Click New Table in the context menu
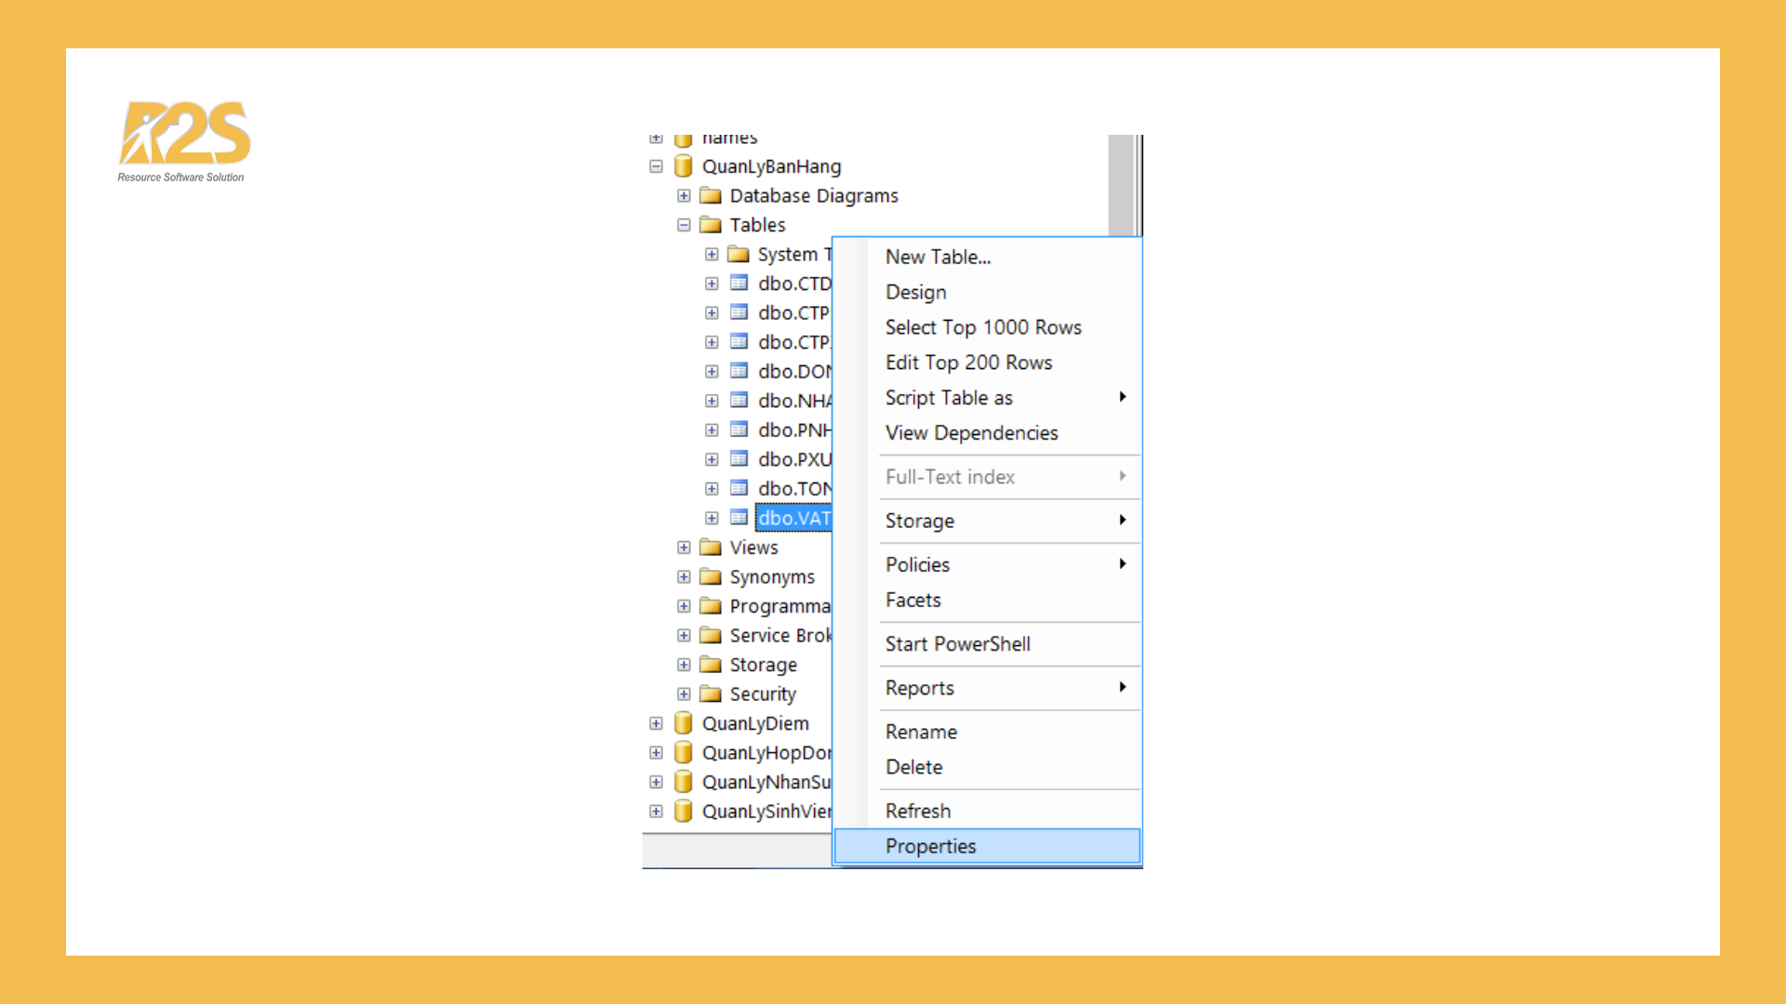Image resolution: width=1786 pixels, height=1004 pixels. [938, 257]
